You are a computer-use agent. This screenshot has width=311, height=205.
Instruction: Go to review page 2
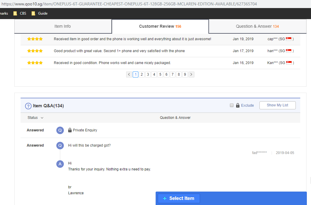(x=142, y=74)
